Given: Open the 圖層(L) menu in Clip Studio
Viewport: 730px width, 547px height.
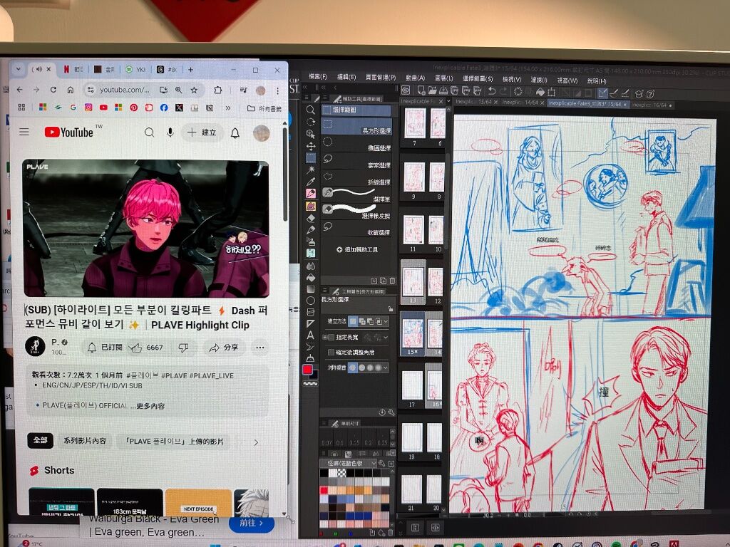Looking at the screenshot, I should coord(443,78).
